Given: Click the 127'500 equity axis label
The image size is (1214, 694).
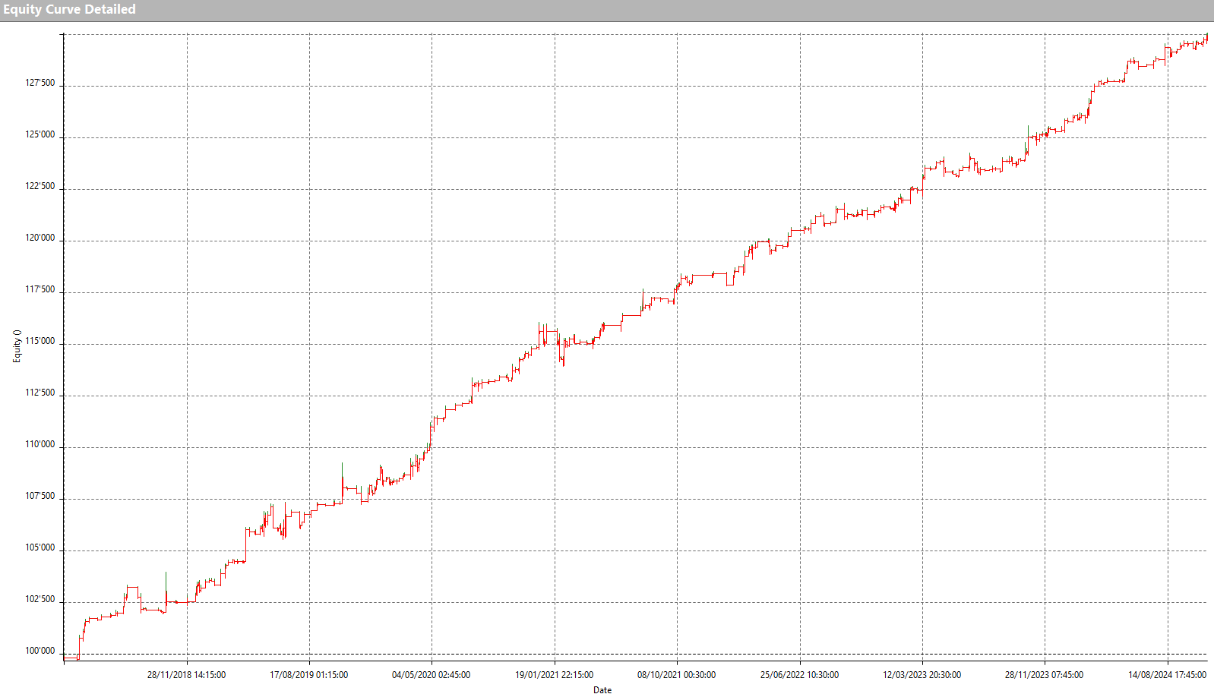Looking at the screenshot, I should click(40, 83).
